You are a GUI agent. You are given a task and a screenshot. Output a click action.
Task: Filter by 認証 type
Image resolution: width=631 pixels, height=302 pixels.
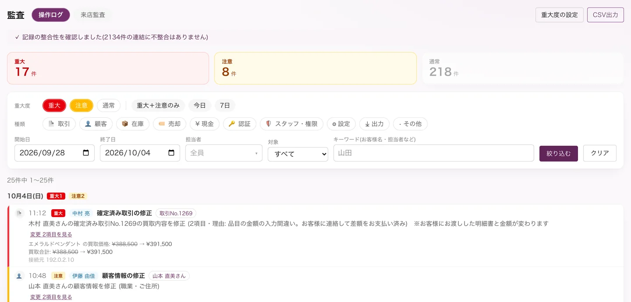[x=240, y=124]
